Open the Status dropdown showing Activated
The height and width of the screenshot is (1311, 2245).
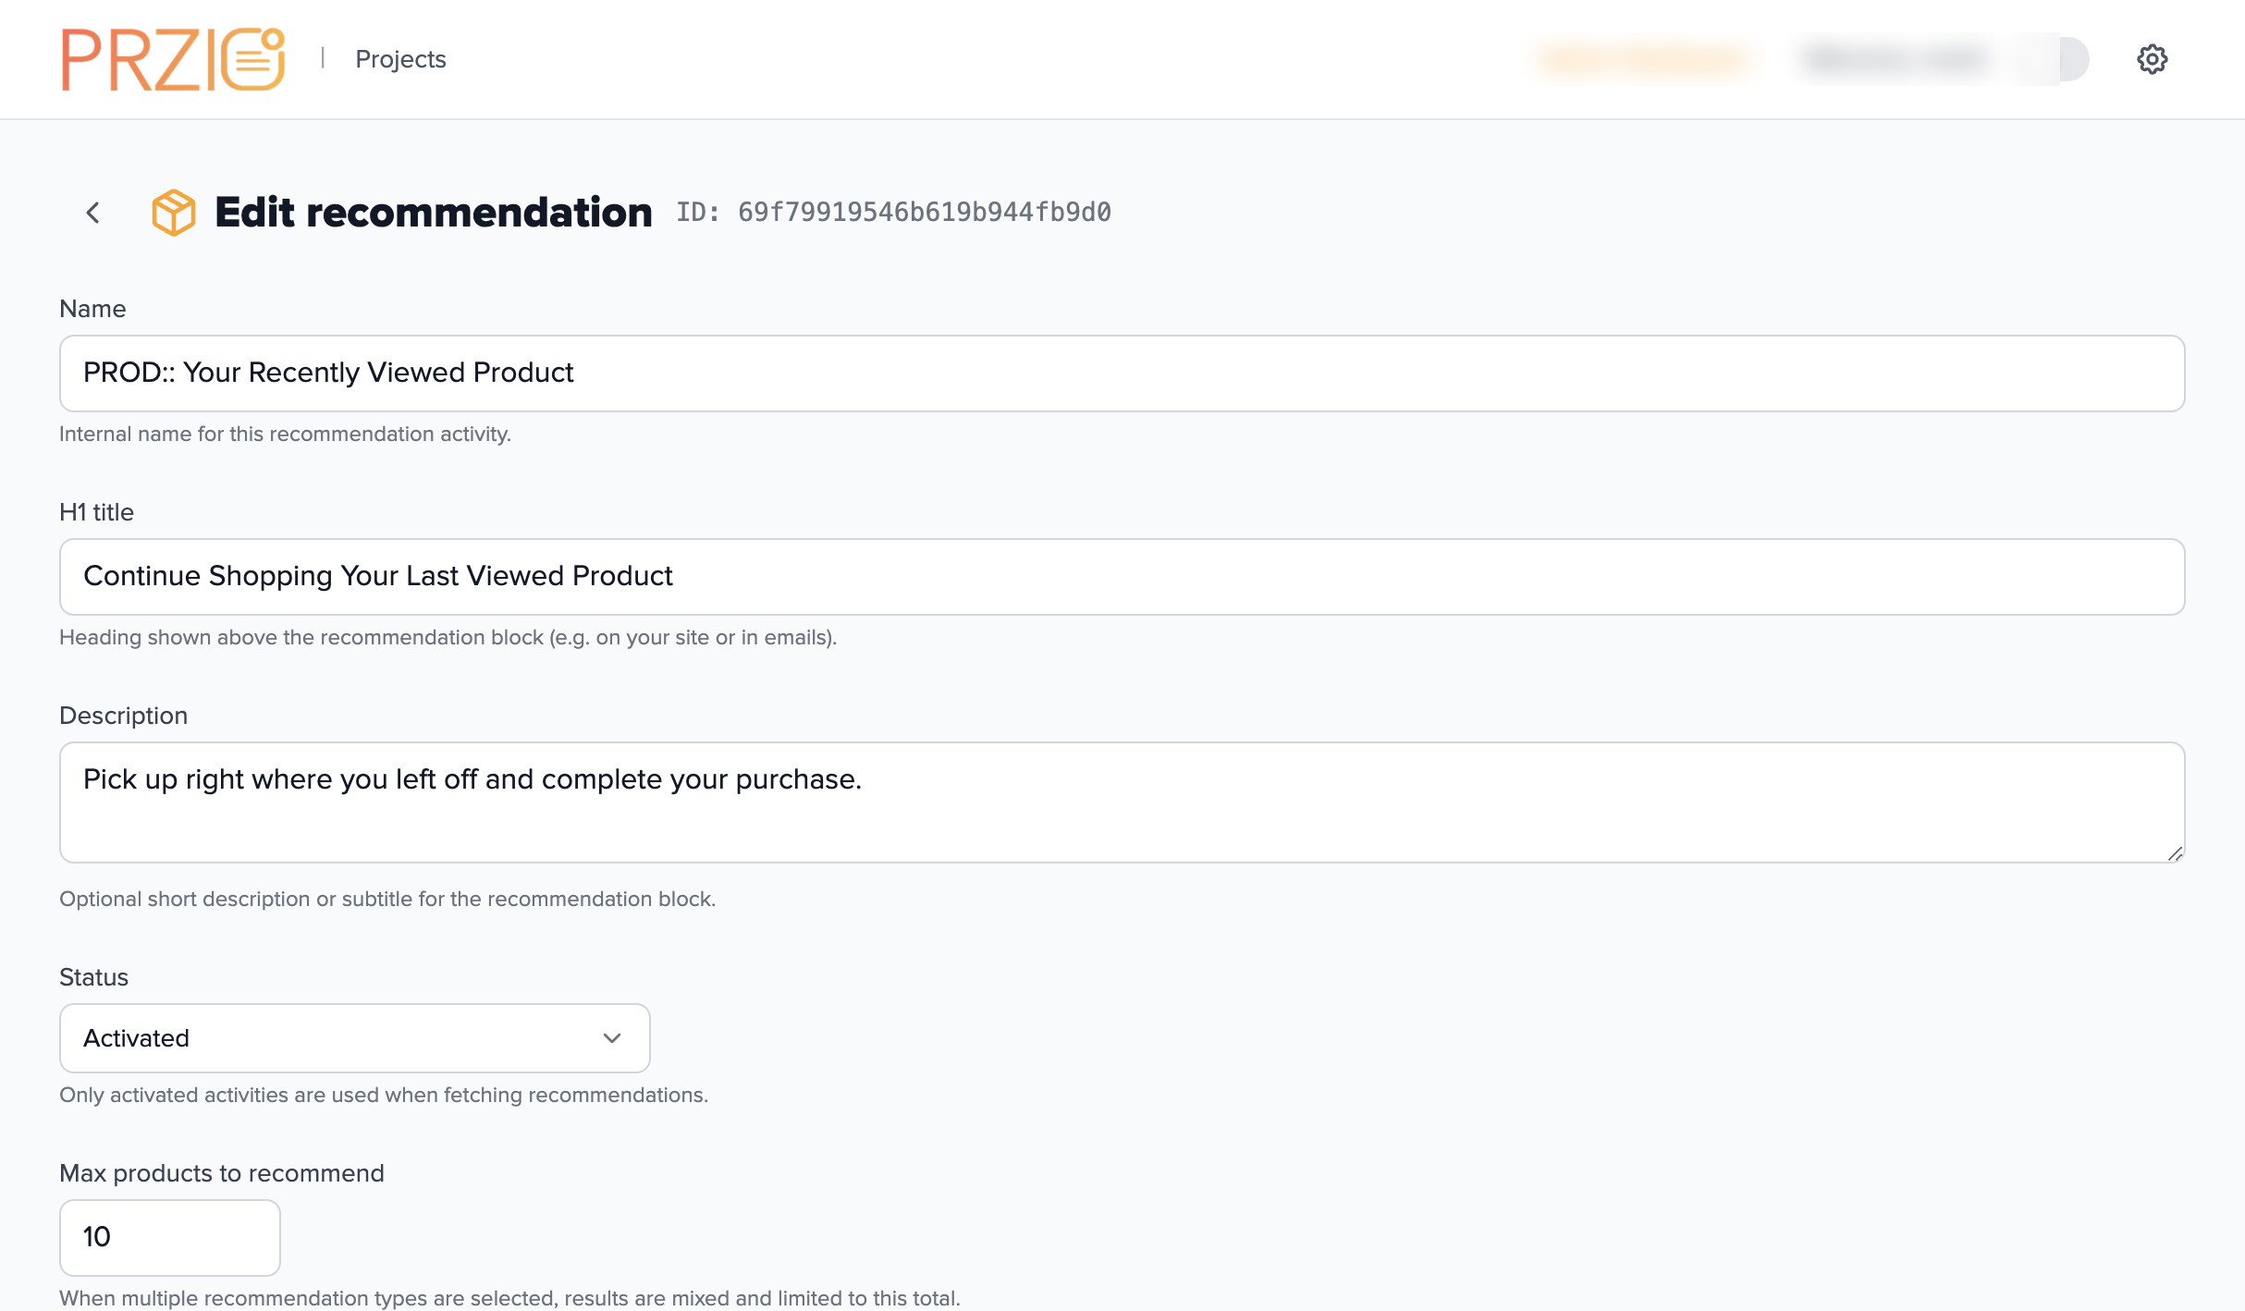point(355,1038)
